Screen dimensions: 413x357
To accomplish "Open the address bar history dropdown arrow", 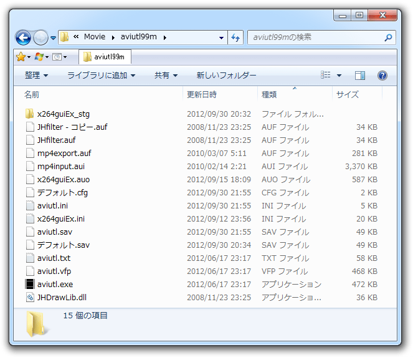I will (222, 37).
